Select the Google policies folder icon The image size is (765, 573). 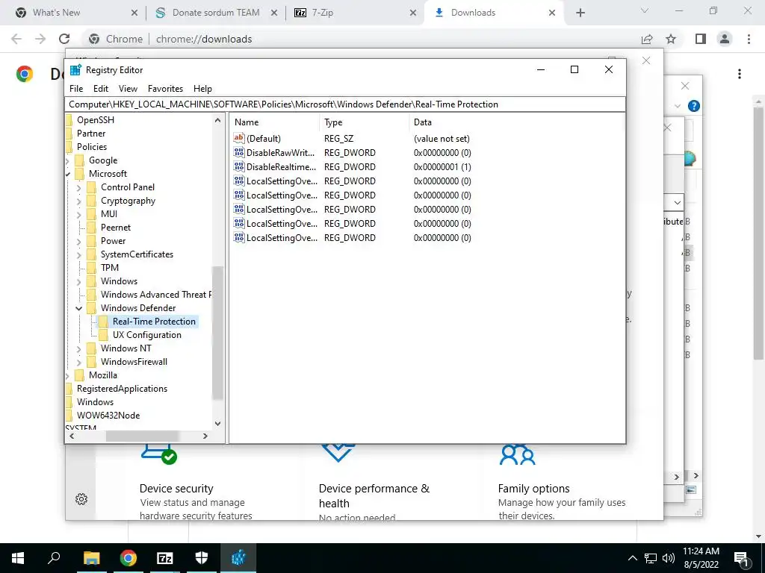pos(79,160)
